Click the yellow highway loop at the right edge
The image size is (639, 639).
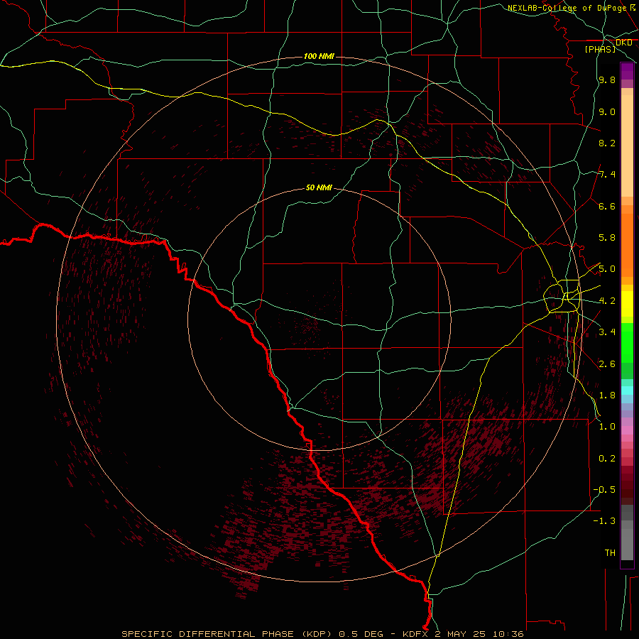point(562,296)
